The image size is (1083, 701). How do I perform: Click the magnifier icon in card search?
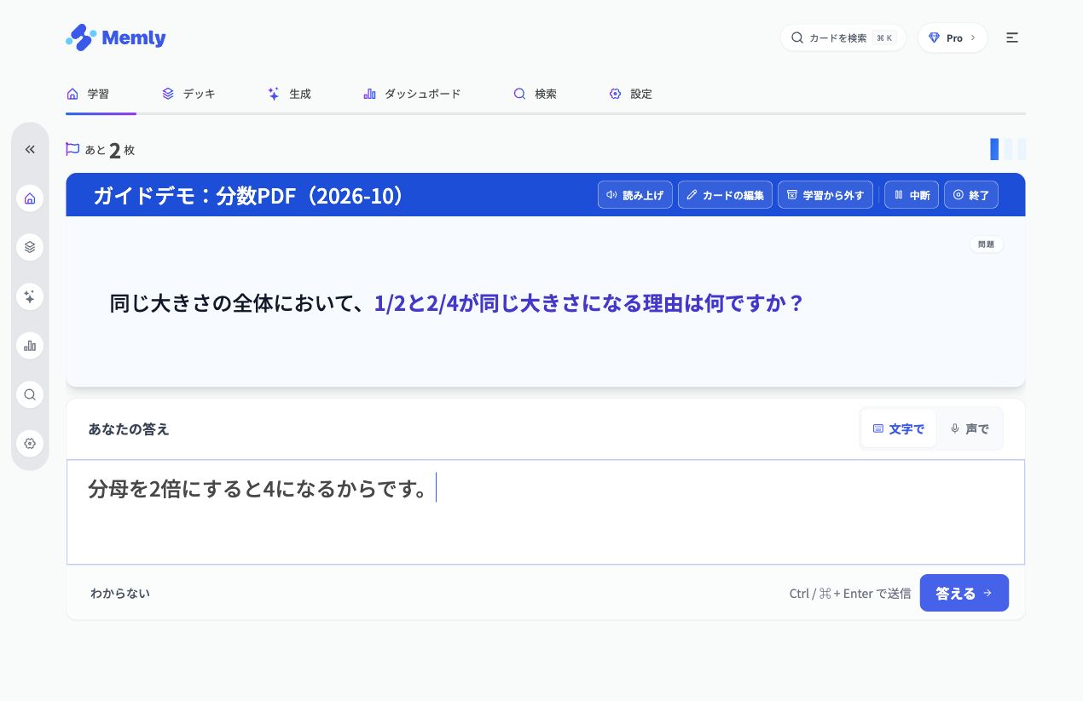[x=797, y=37]
